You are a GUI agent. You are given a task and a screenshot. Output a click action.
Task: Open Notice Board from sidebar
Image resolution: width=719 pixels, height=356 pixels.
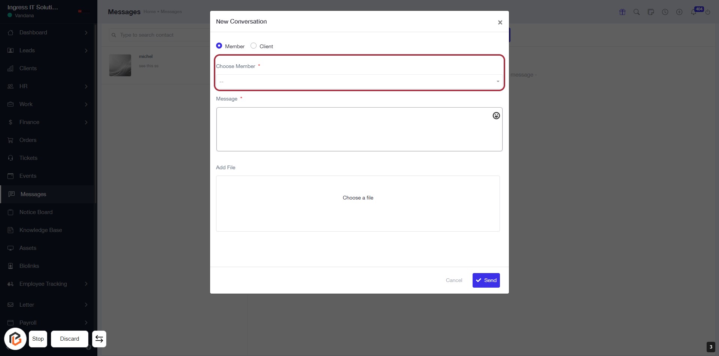coord(36,212)
